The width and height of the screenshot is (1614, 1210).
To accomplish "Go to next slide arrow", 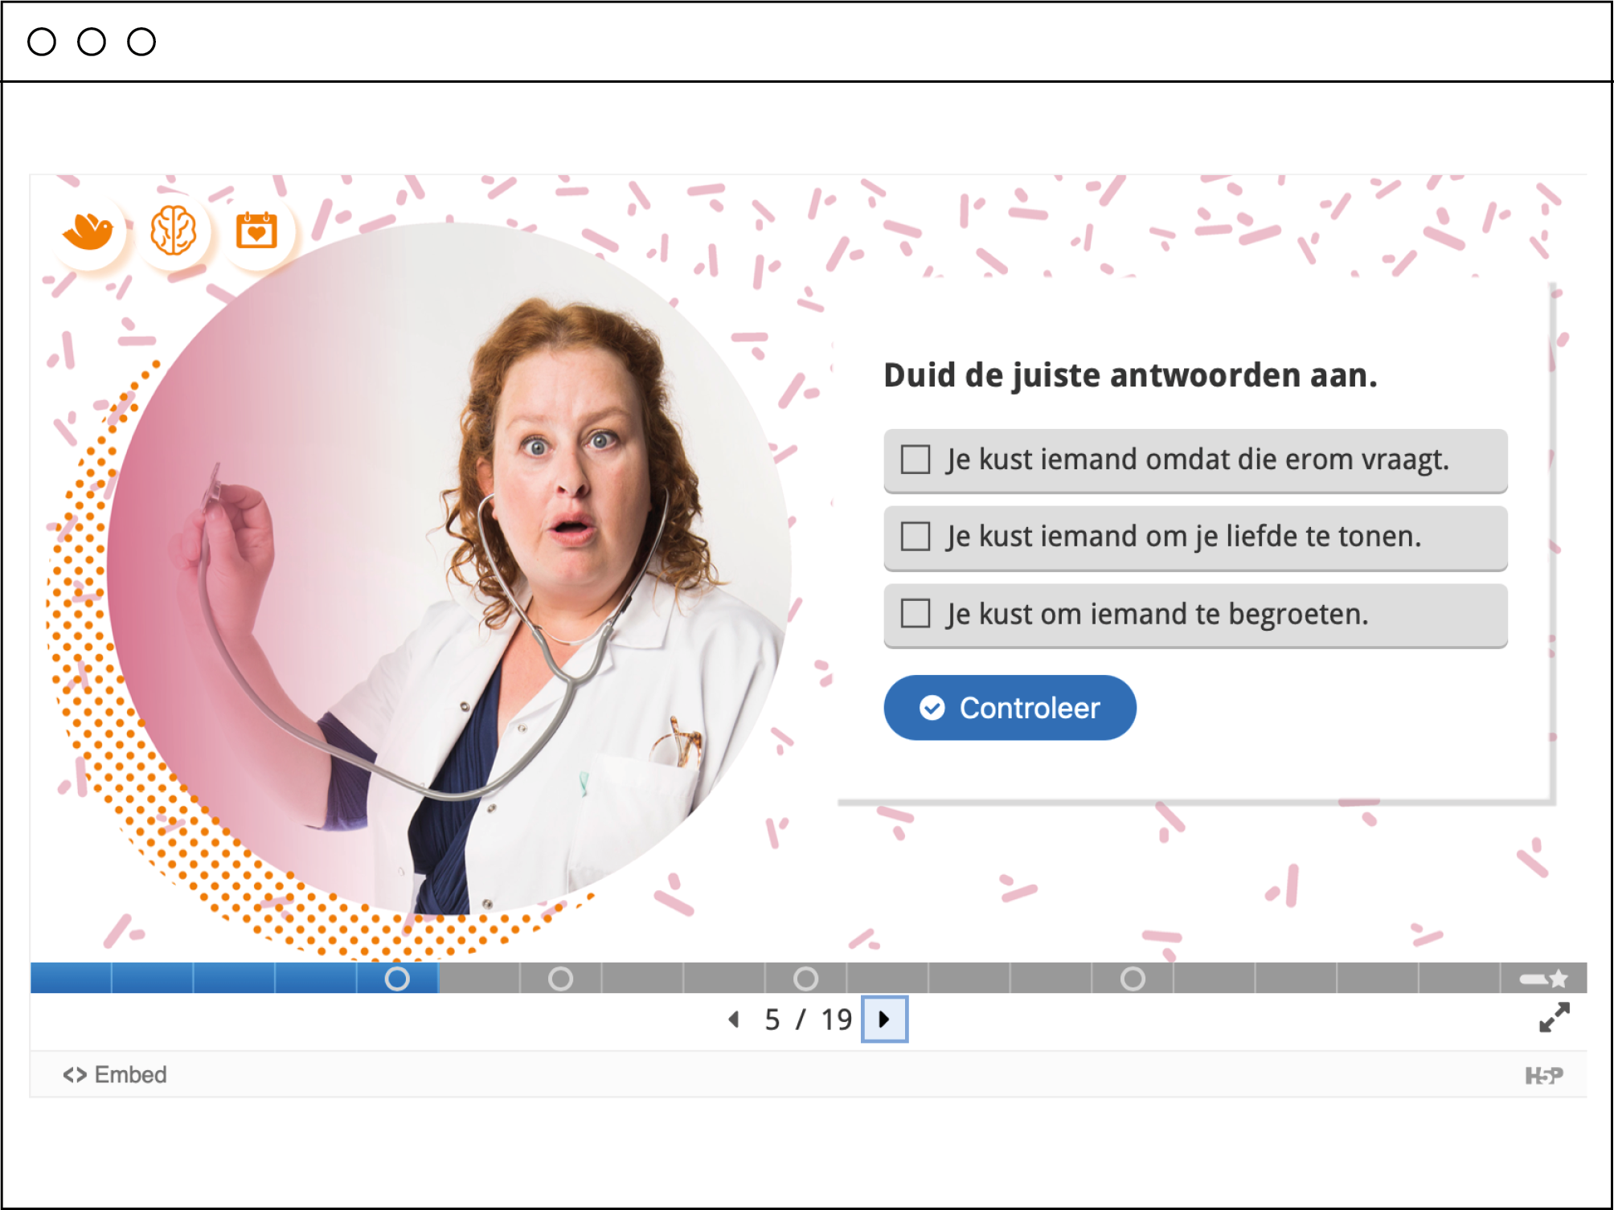I will [x=884, y=1019].
